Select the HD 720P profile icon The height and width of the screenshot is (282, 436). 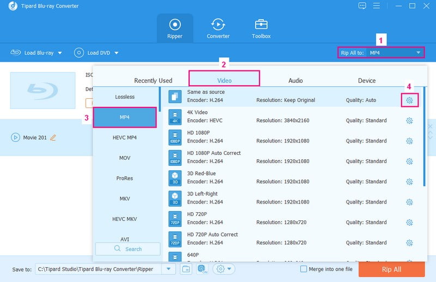pyautogui.click(x=175, y=219)
